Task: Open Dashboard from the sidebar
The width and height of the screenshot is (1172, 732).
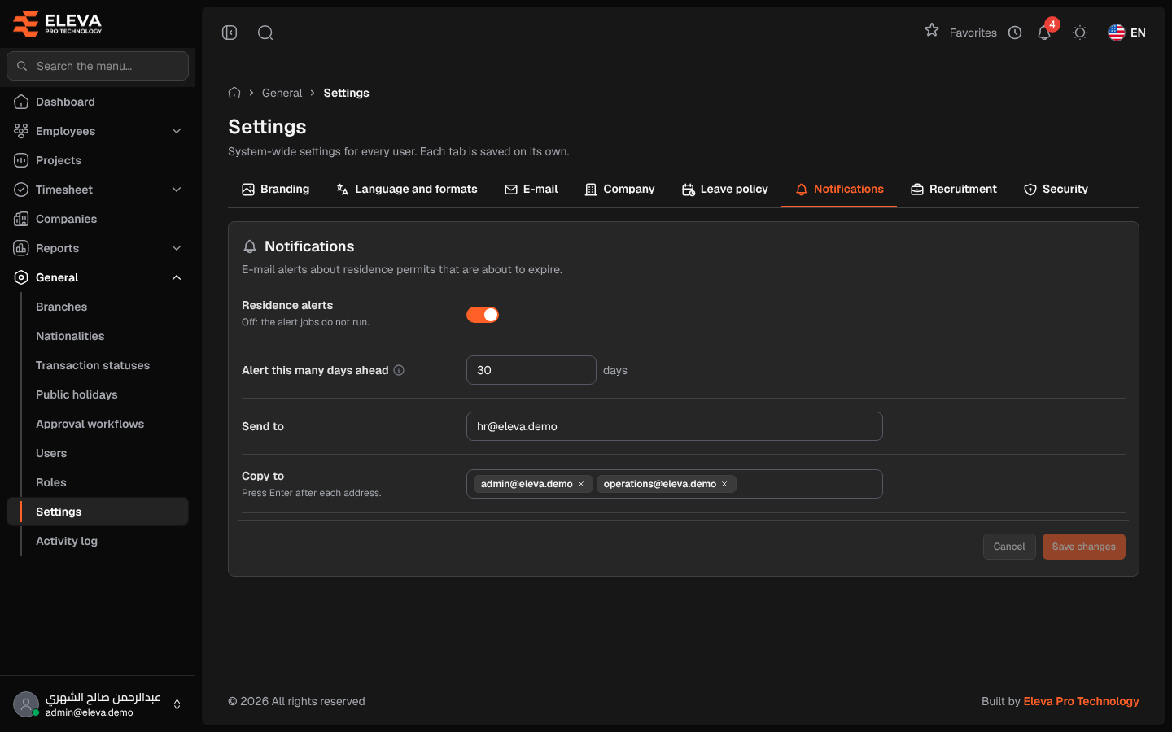Action: pos(98,102)
